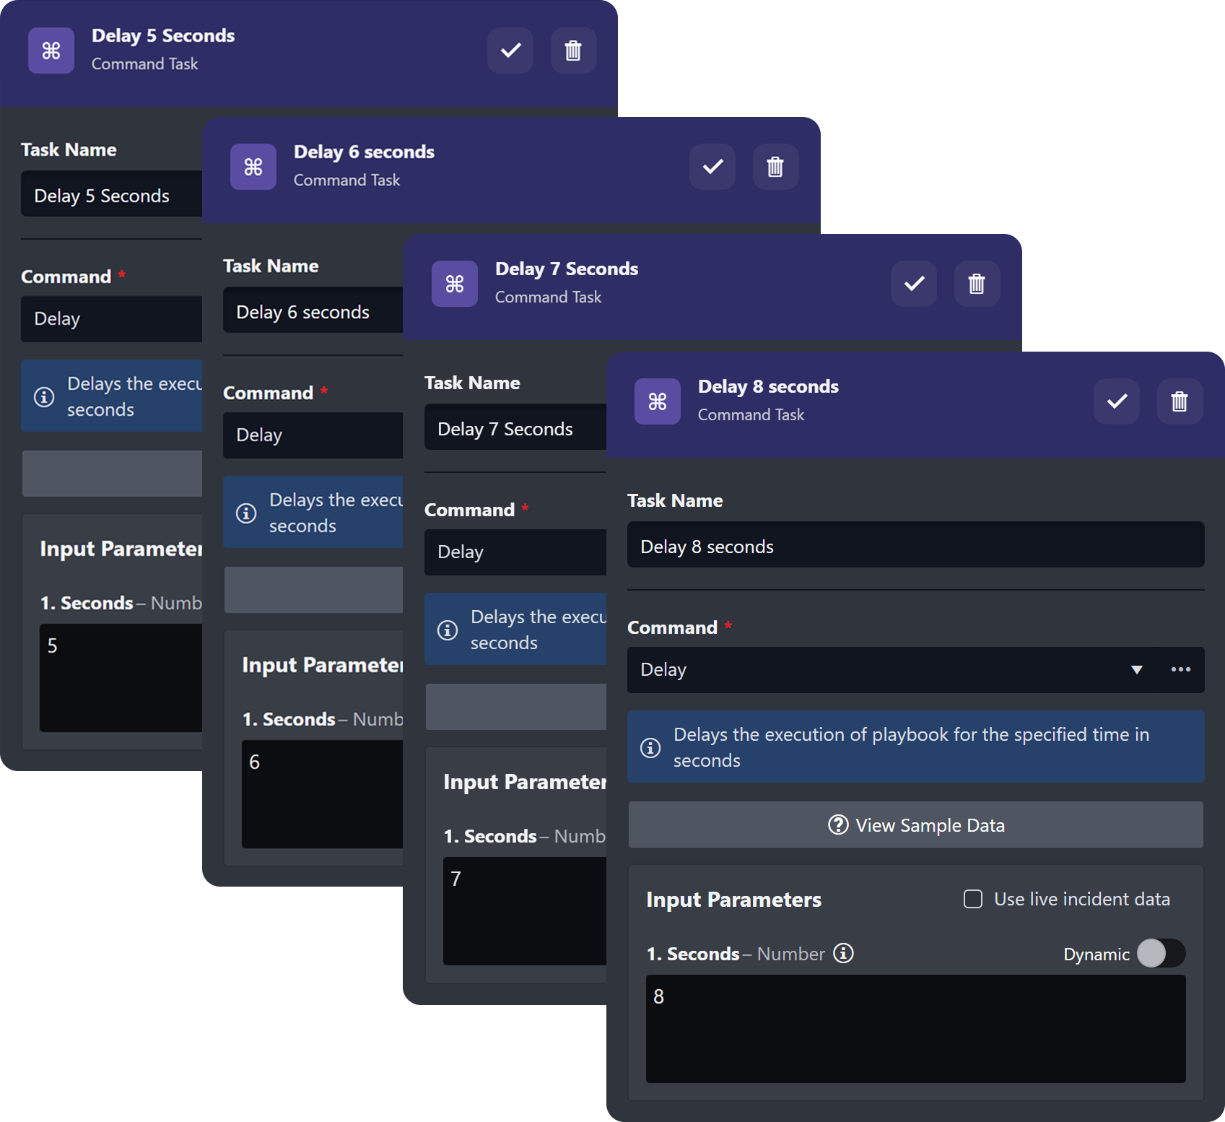
Task: Click Seconds input containing 6
Action: click(x=322, y=794)
